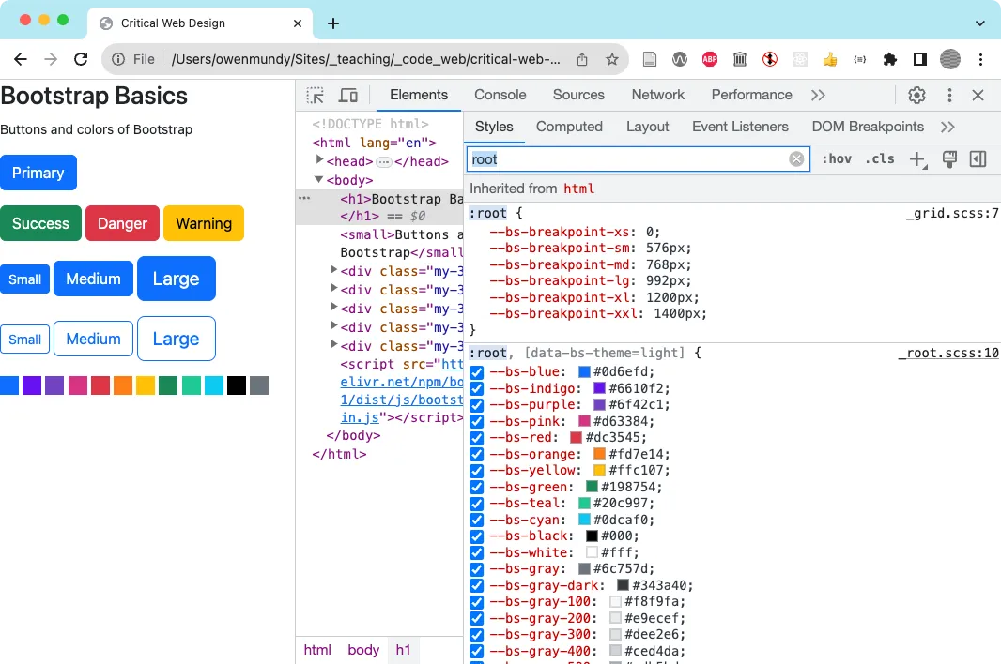
Task: Switch to the Console panel
Action: 500,95
